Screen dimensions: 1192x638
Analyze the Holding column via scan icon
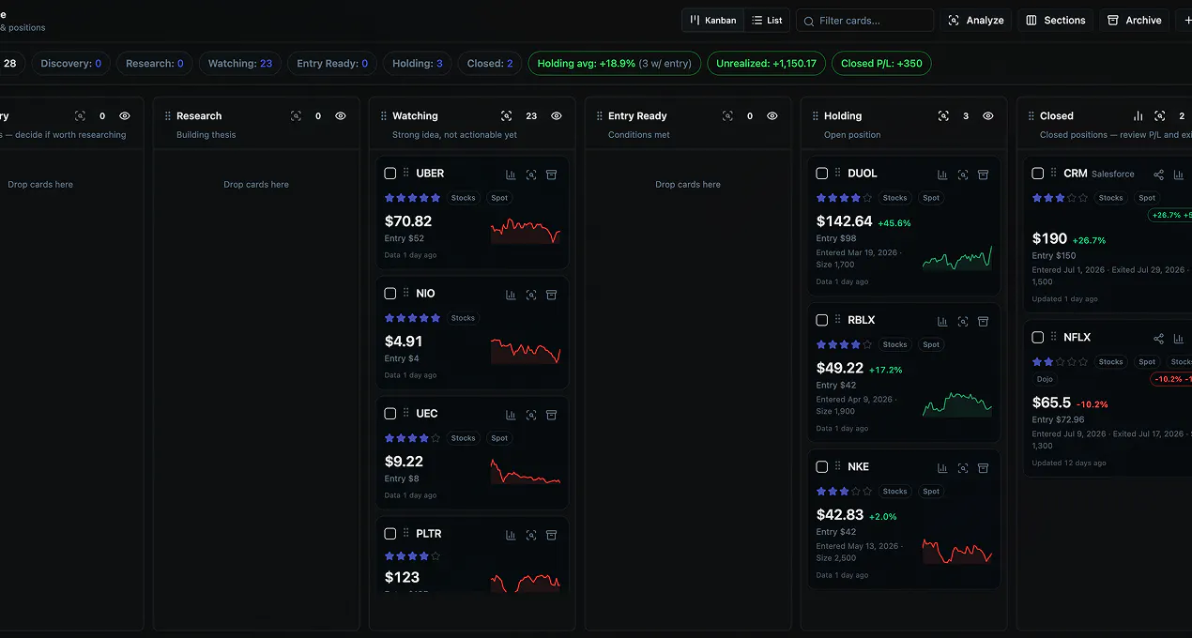tap(943, 116)
